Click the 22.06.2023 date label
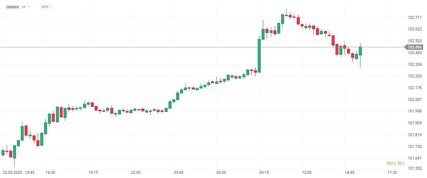Viewport: 427px width, 178px height. (12, 173)
